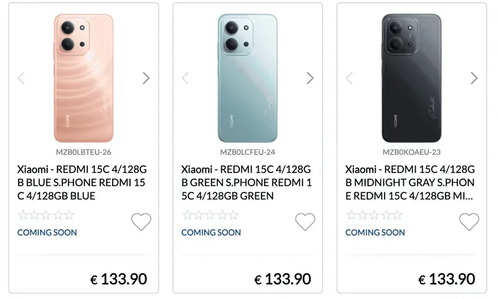Advance Midnight Gray phone image carousel
This screenshot has width=498, height=299.
[x=474, y=78]
